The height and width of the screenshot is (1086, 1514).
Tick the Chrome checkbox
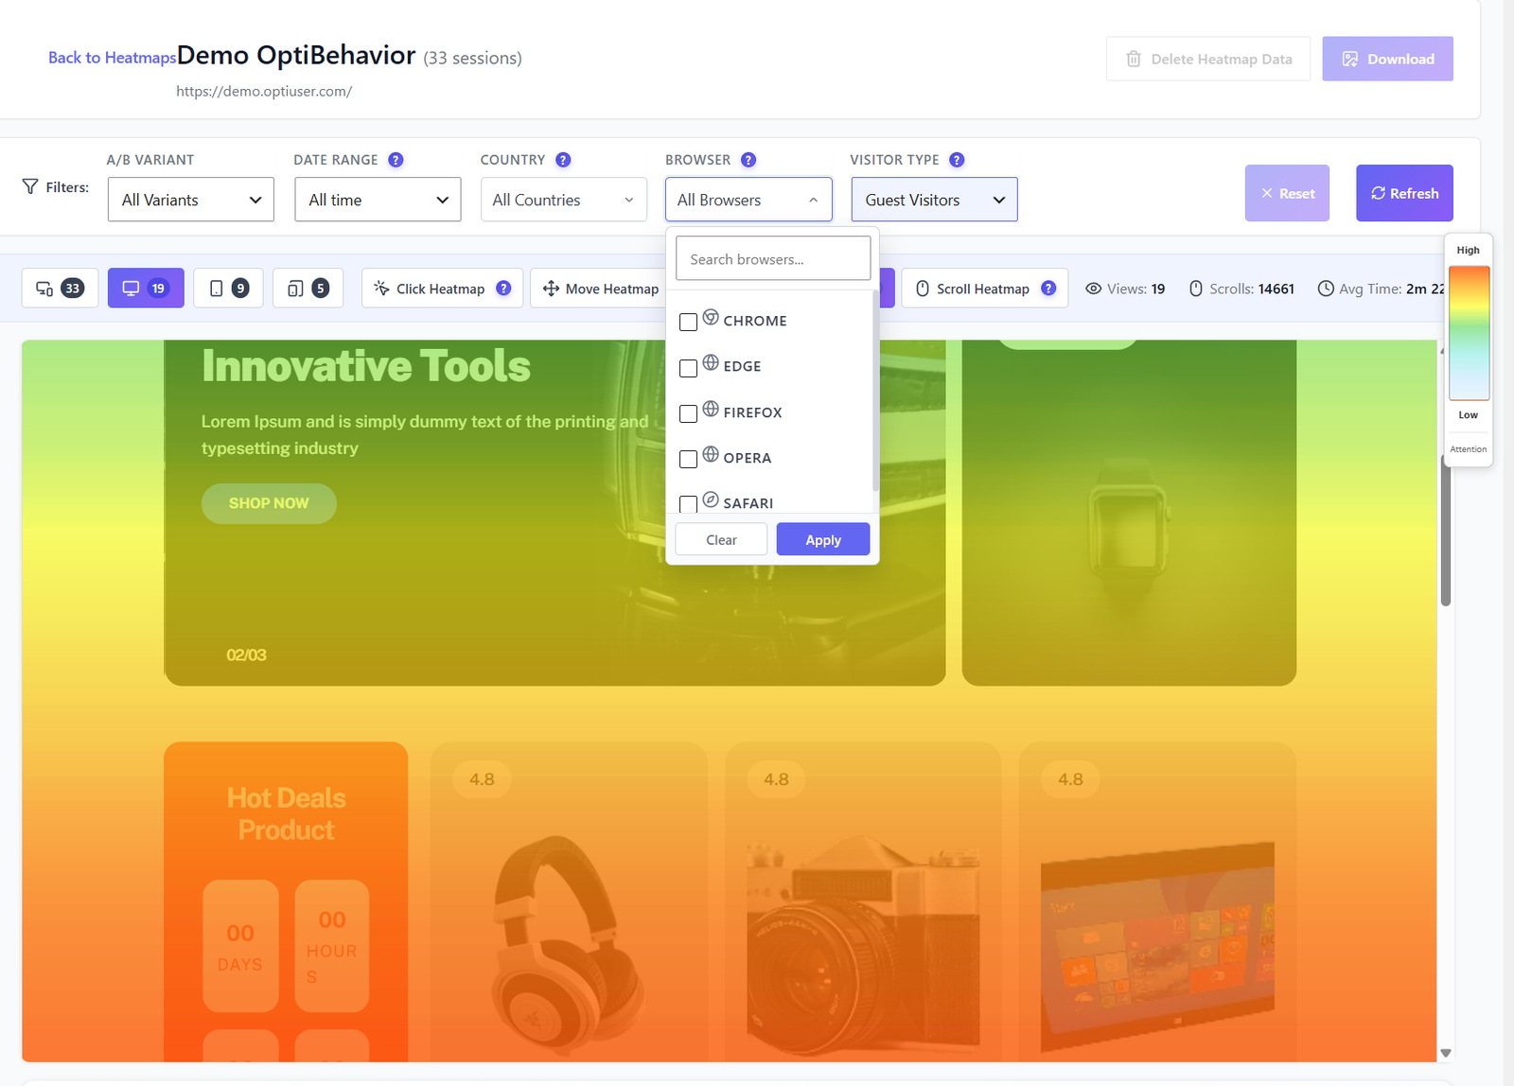[689, 322]
